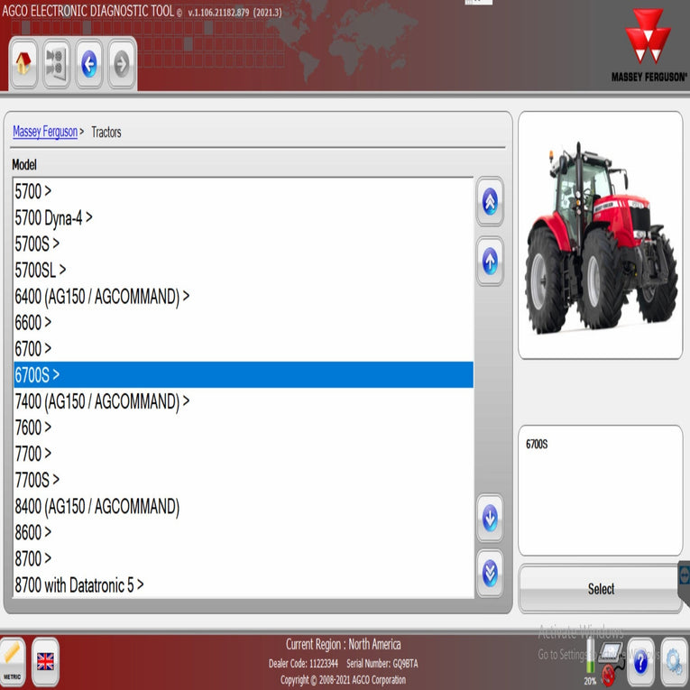
Task: Expand 8700 with Datatronic 5 entry
Action: [79, 585]
